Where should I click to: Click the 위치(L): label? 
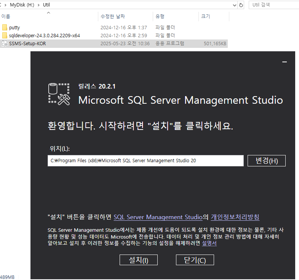(60, 149)
